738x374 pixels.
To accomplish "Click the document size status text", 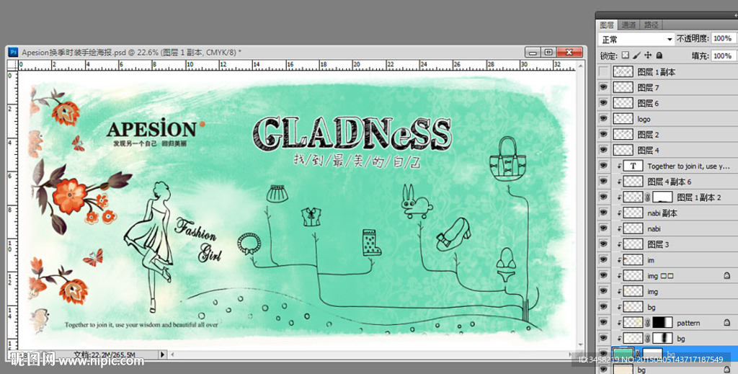I will 105,355.
